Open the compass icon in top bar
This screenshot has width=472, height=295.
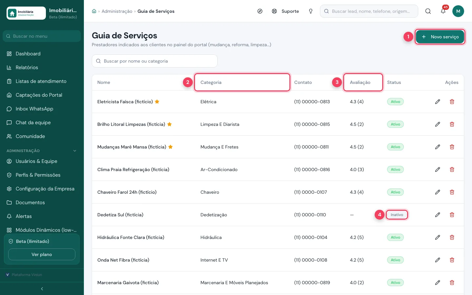pyautogui.click(x=260, y=11)
